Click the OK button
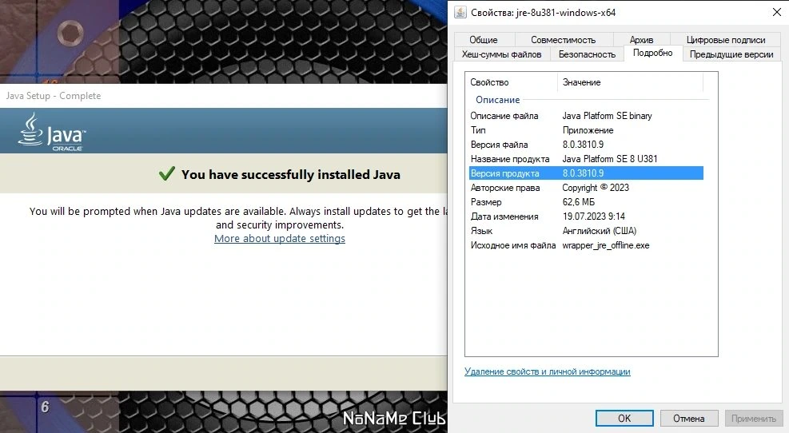This screenshot has width=789, height=433. click(x=624, y=419)
